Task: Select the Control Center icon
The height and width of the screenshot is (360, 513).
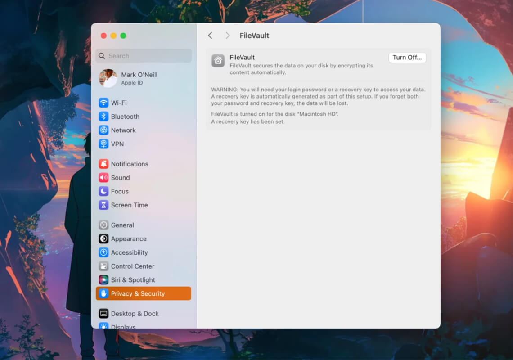Action: point(103,266)
